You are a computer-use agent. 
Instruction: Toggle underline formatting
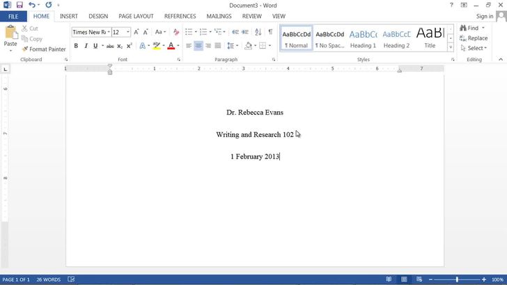tap(95, 46)
